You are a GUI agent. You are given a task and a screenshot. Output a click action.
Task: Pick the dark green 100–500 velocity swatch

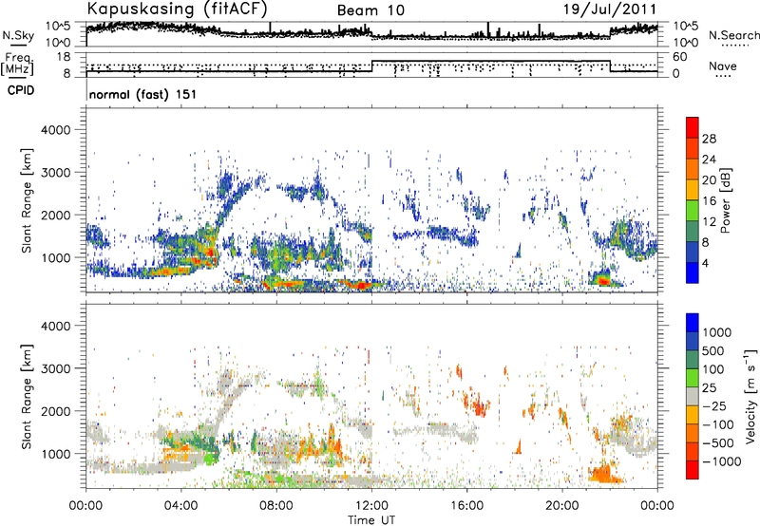pyautogui.click(x=693, y=360)
